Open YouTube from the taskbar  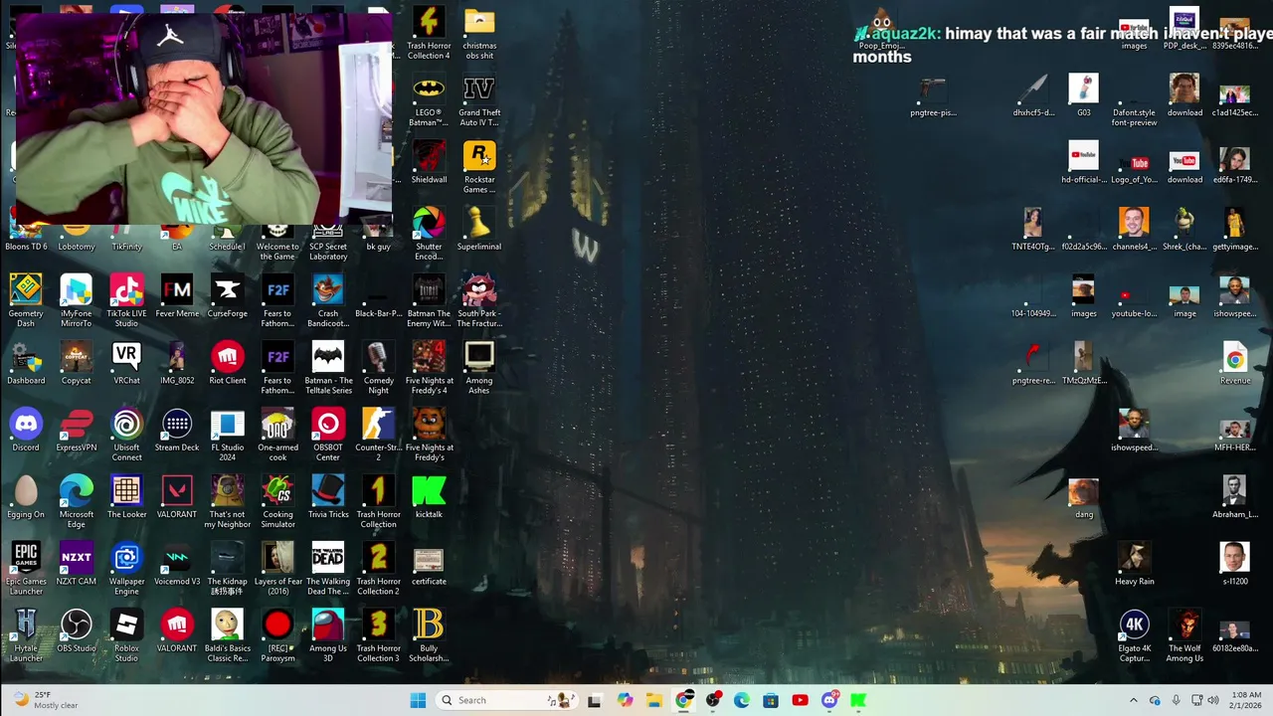click(x=801, y=700)
